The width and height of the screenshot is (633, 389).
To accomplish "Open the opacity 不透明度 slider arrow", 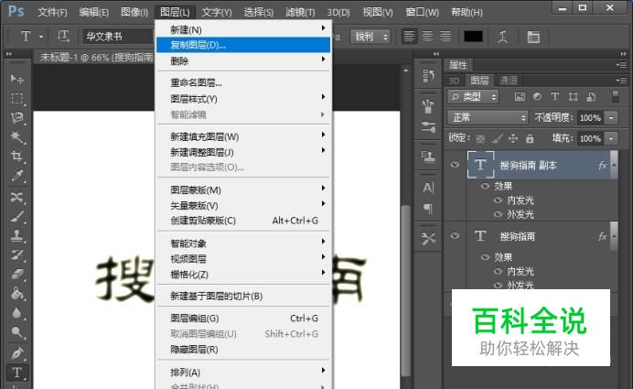I will (612, 118).
